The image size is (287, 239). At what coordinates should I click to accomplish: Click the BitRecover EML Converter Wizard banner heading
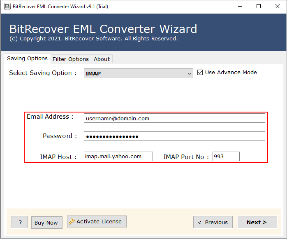pyautogui.click(x=103, y=29)
